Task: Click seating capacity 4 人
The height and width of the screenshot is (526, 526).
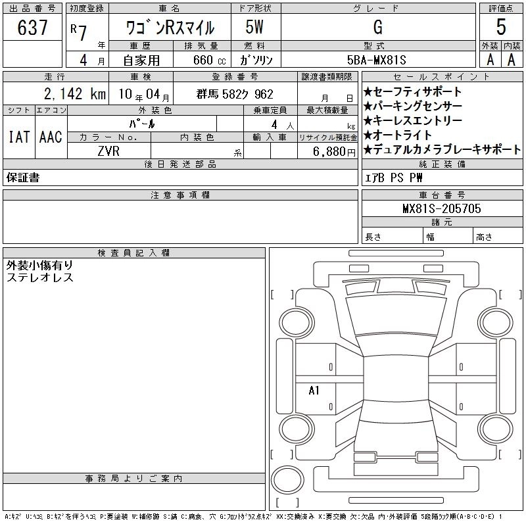Action: coord(283,125)
